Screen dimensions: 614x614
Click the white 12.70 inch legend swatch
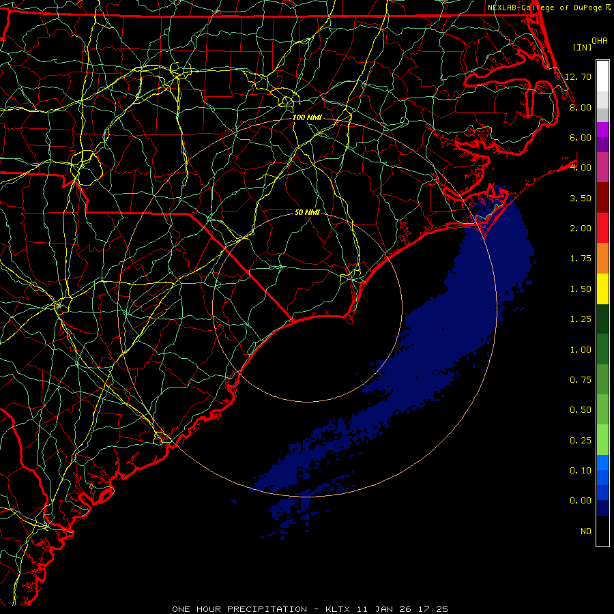click(602, 76)
